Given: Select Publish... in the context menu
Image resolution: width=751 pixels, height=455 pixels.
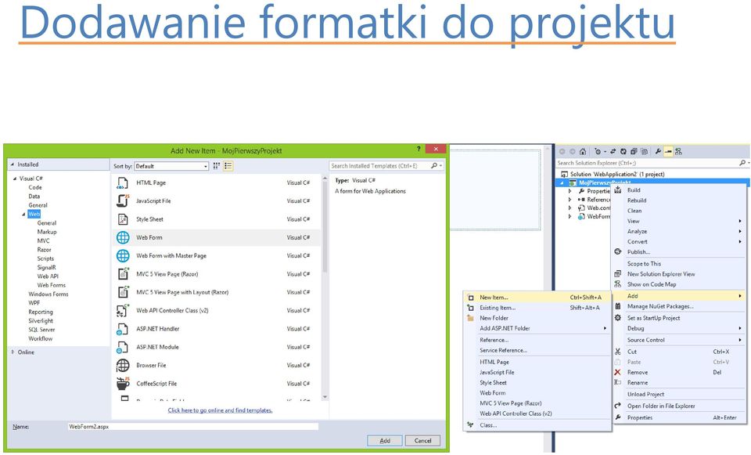Looking at the screenshot, I should [x=679, y=251].
